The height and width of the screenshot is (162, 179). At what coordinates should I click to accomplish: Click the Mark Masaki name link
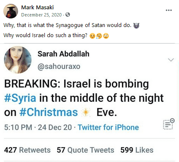(x=38, y=7)
